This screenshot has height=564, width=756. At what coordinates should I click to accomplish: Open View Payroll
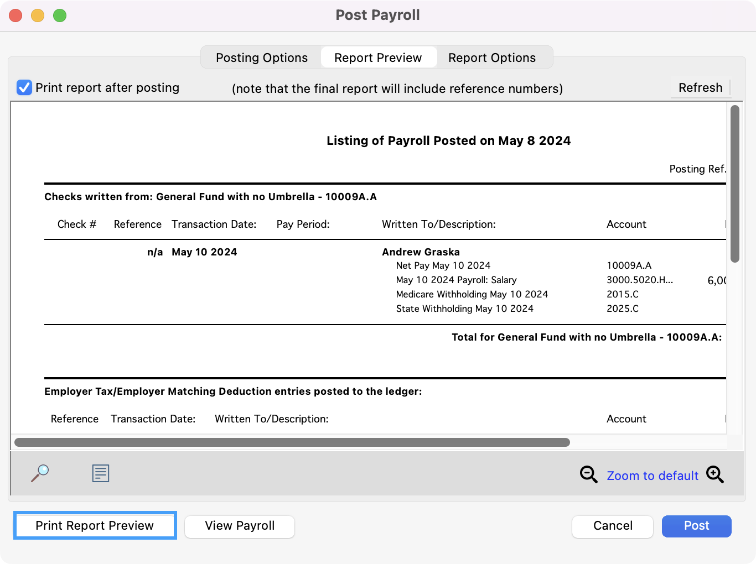click(240, 526)
